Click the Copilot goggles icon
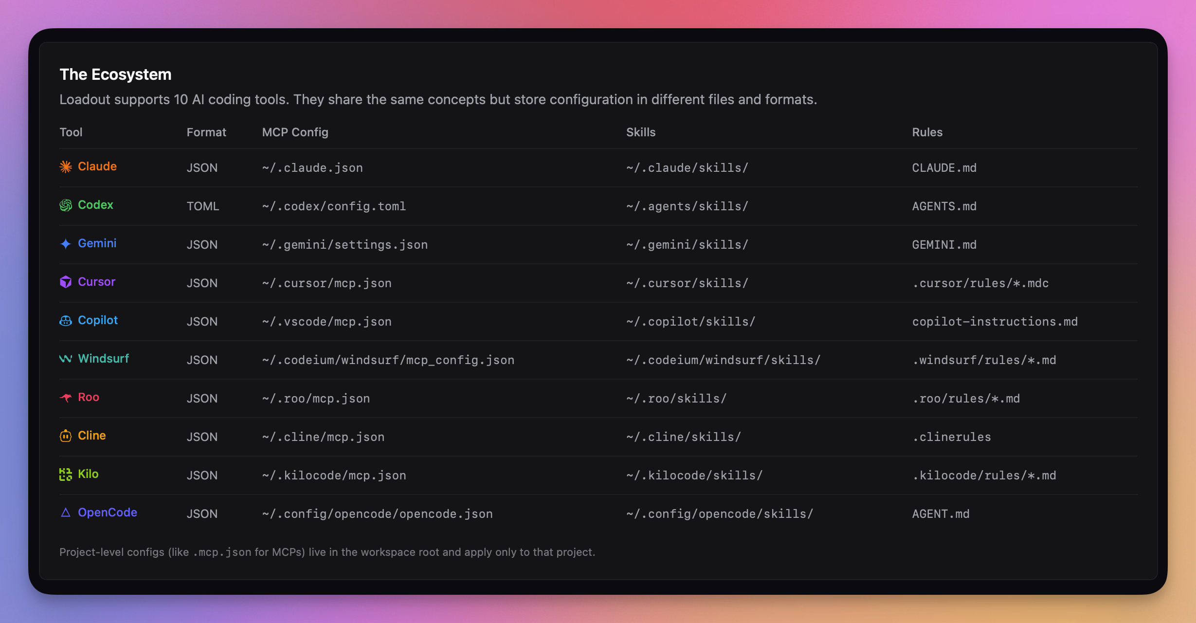1196x623 pixels. pyautogui.click(x=66, y=320)
